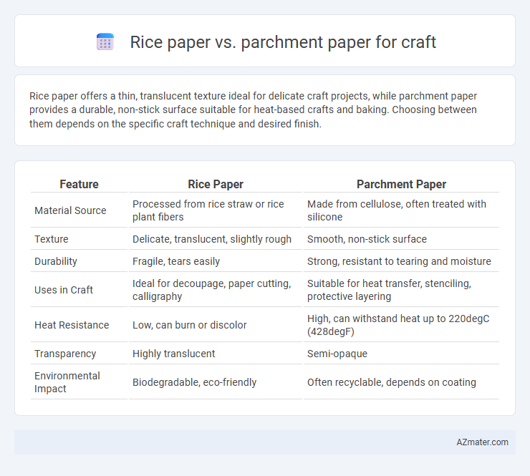Click 'Strong, resistant to tearing and moisture'
Image resolution: width=530 pixels, height=476 pixels.
pos(399,261)
